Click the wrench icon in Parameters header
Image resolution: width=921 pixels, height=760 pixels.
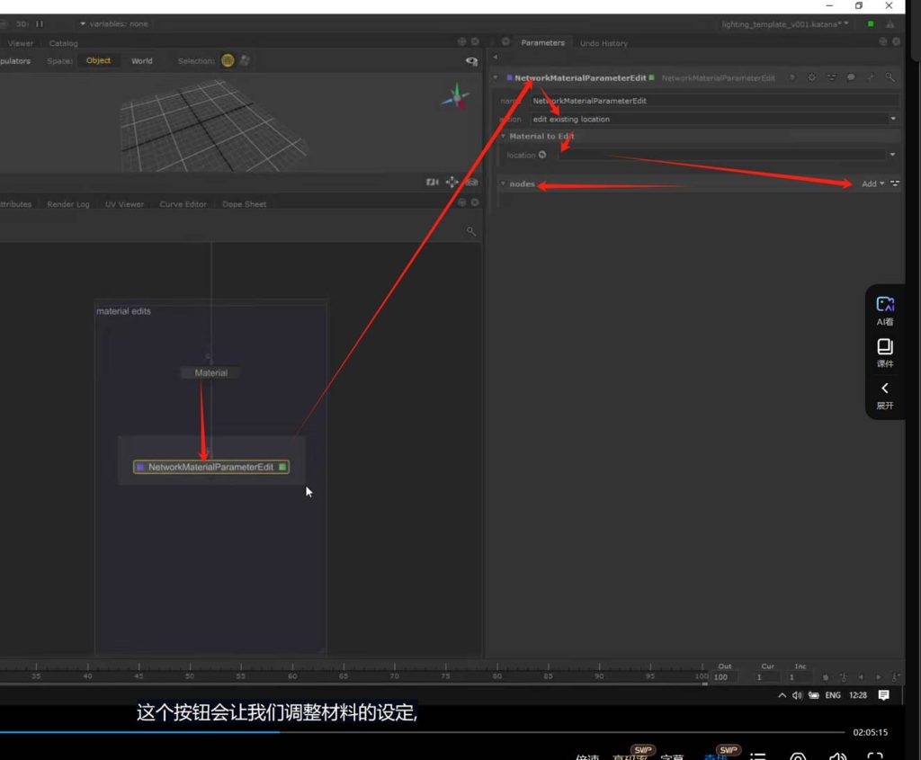871,78
